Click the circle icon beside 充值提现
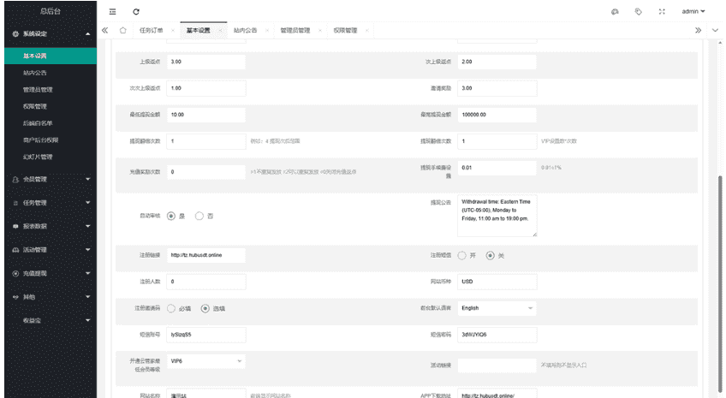The height and width of the screenshot is (398, 726). point(15,274)
